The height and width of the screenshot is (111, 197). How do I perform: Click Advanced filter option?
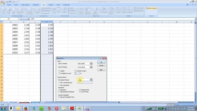click(x=72, y=13)
